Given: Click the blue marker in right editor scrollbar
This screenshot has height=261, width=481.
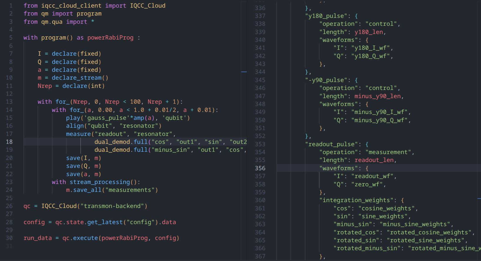Looking at the screenshot, I should (479, 199).
